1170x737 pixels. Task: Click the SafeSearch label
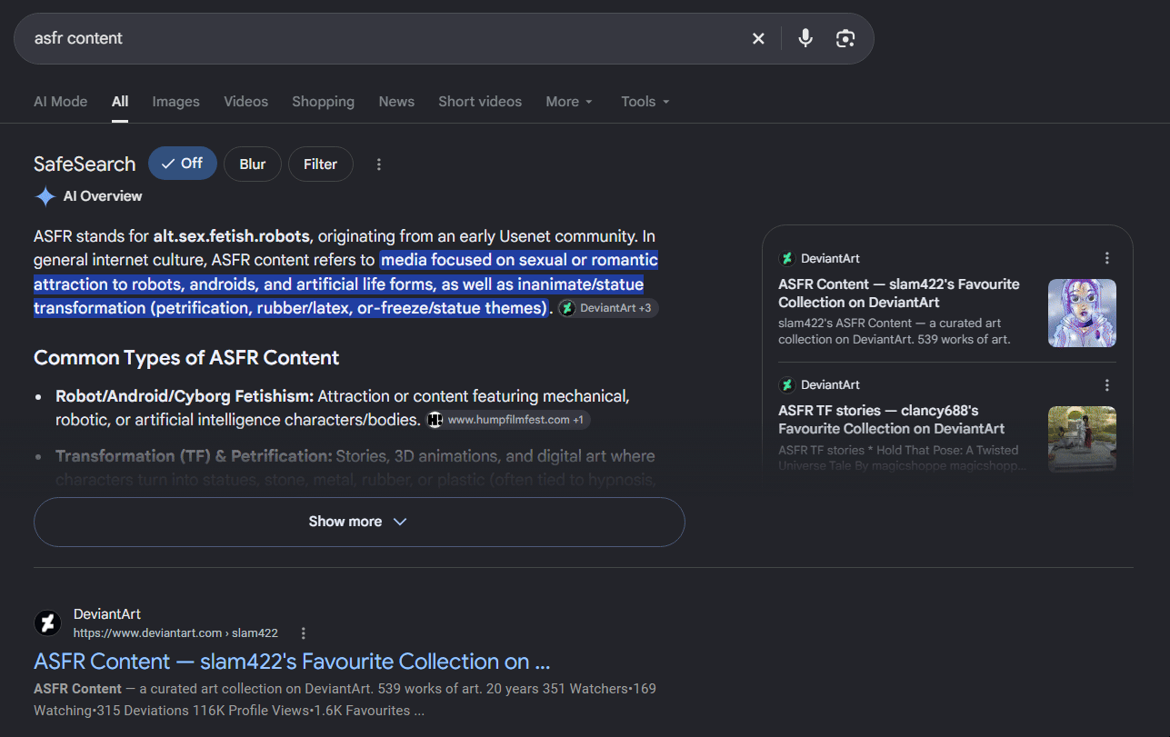point(85,164)
